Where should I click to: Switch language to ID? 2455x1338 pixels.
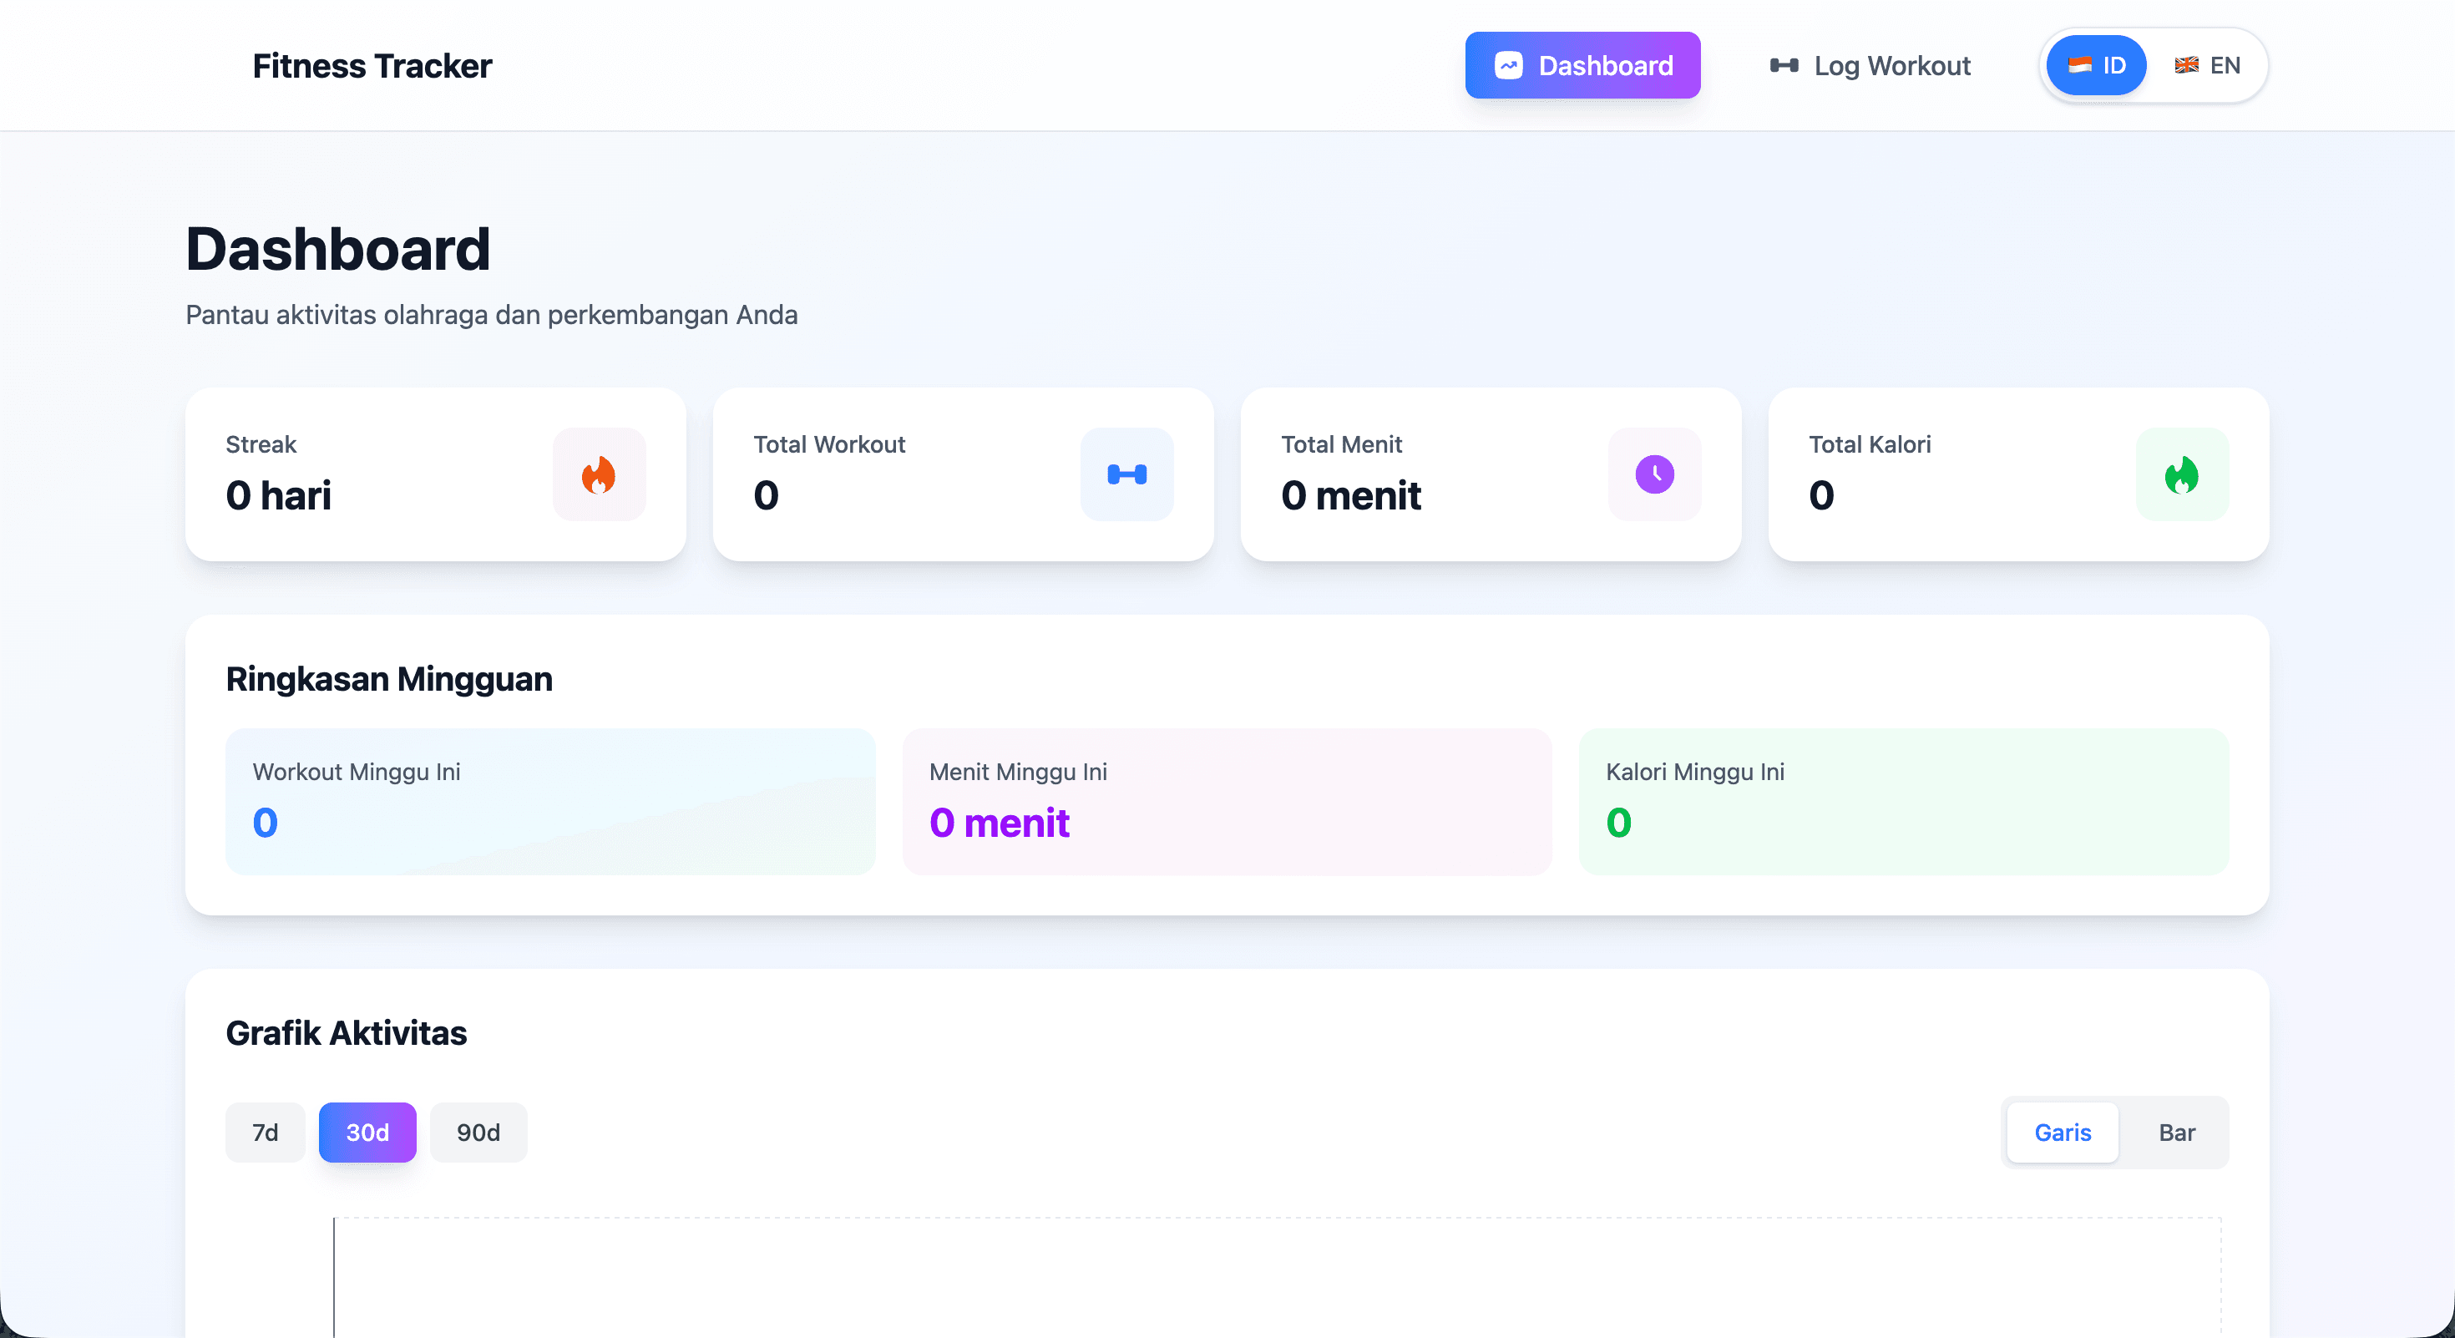point(2096,65)
